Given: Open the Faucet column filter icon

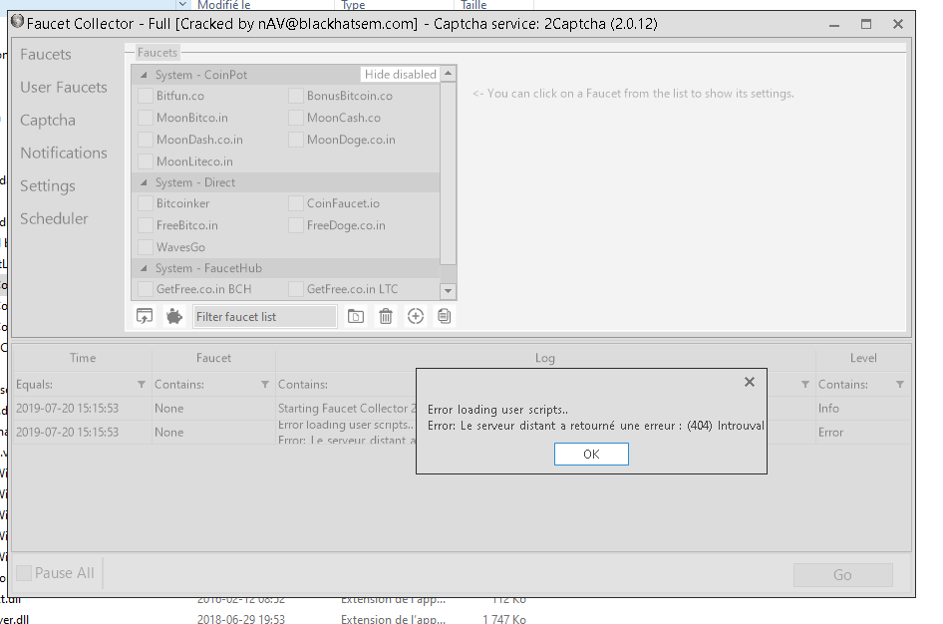Looking at the screenshot, I should coord(264,384).
